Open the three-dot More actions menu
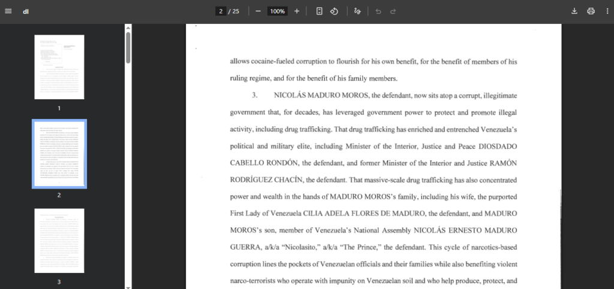The width and height of the screenshot is (614, 289). 607,11
